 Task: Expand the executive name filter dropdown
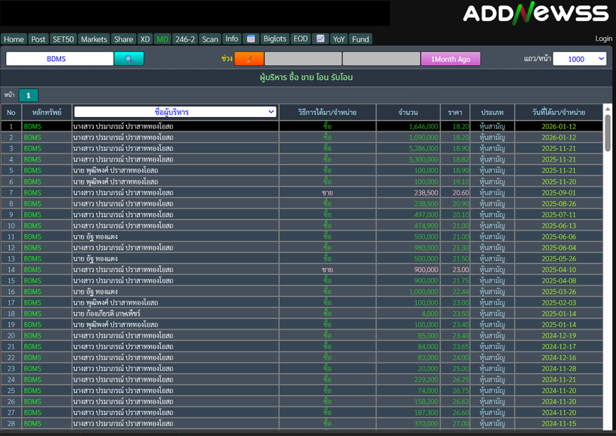175,112
